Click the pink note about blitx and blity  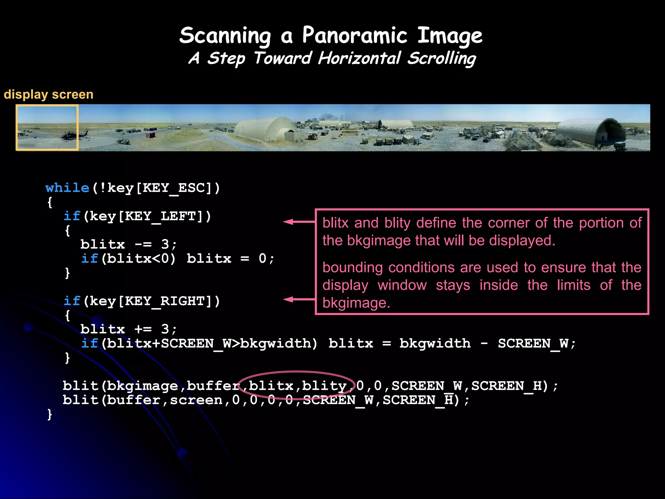(x=482, y=232)
